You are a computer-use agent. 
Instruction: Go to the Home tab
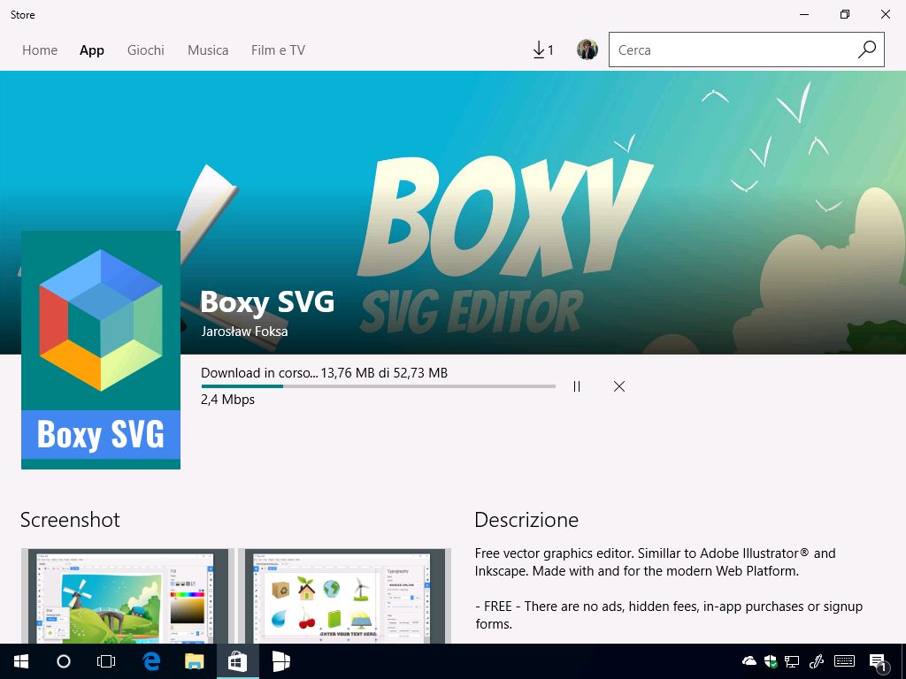pos(40,50)
